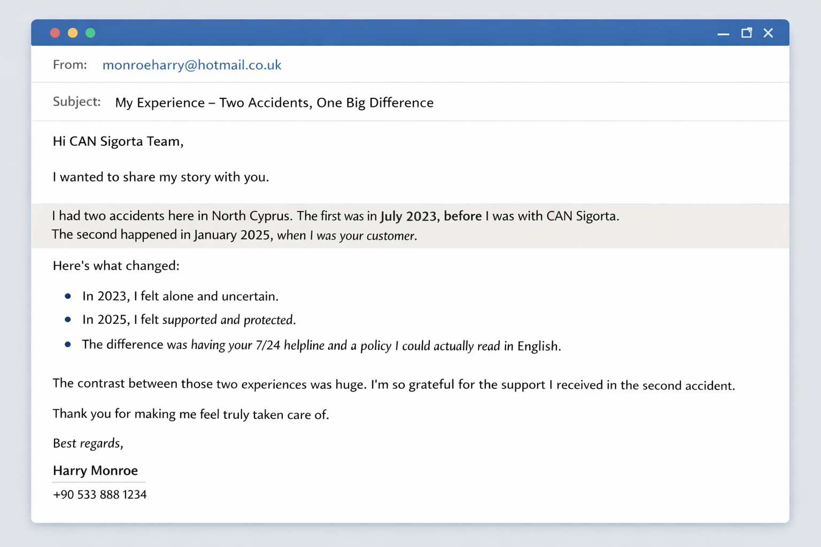Click the bullet "In 2025, I felt supported"
Viewport: 821px width, 547px height.
click(189, 320)
